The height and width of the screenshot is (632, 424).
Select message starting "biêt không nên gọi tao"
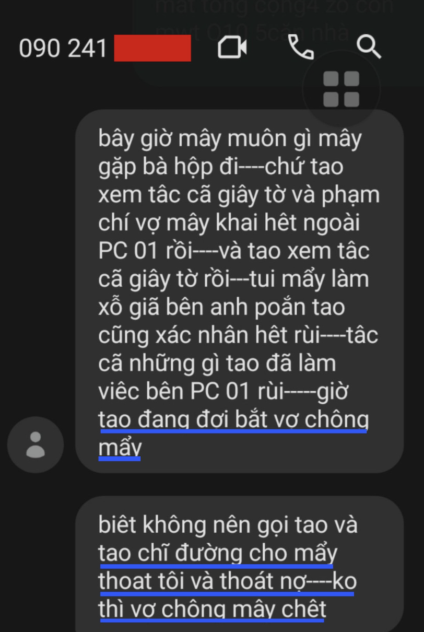click(240, 564)
